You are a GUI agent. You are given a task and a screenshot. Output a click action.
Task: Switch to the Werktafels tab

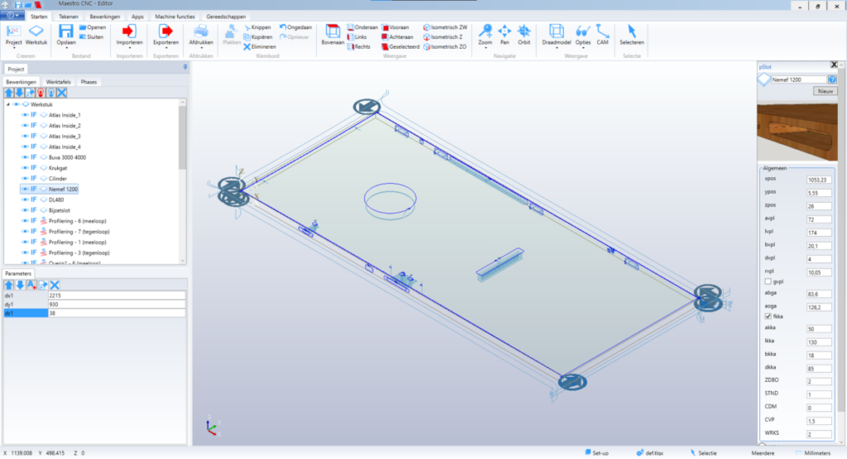59,83
